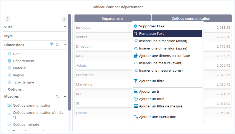Click the Dimensions filter funnel icon
This screenshot has width=235, height=134.
52,45
